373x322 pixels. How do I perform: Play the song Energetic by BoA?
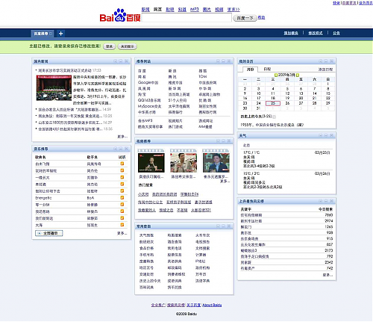click(122, 197)
